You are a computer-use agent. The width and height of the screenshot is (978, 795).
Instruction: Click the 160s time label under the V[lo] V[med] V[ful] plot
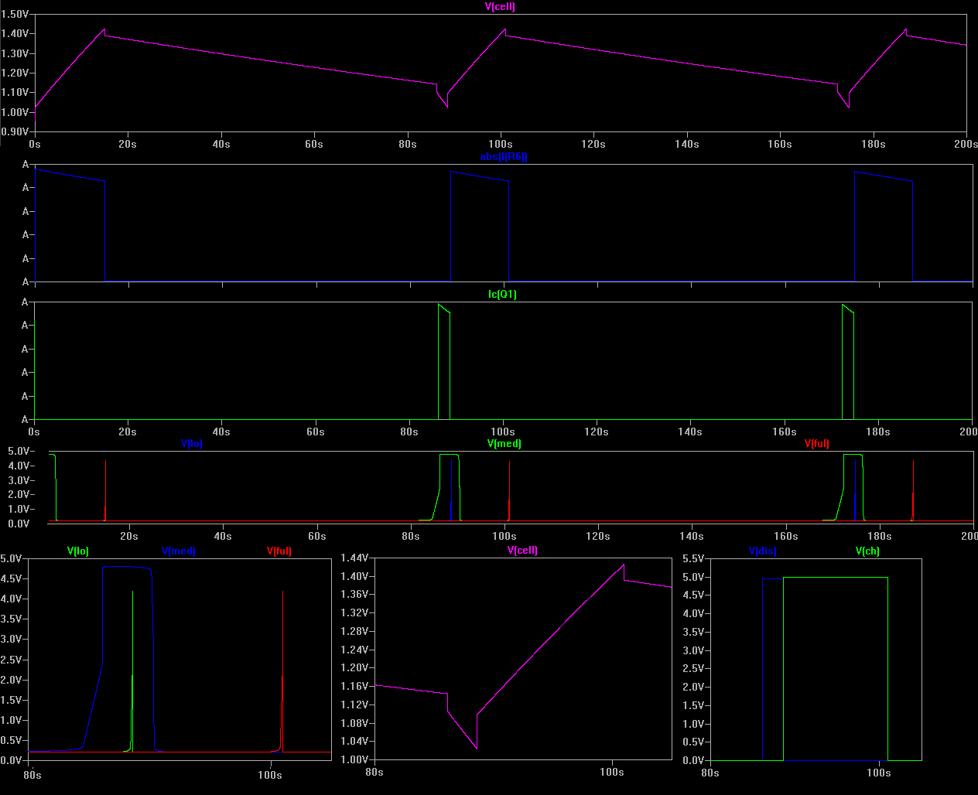786,537
